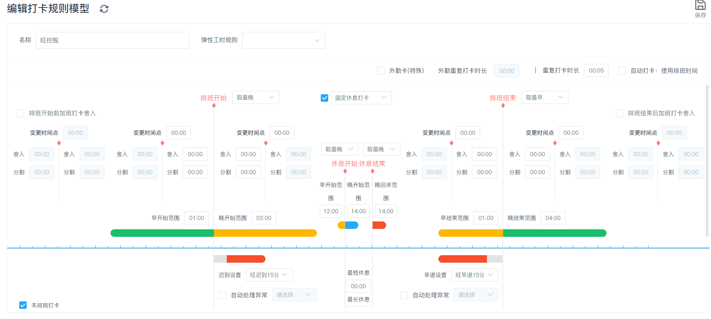Uncheck the 未排班打卡 checkbox
The height and width of the screenshot is (319, 711).
coord(23,305)
